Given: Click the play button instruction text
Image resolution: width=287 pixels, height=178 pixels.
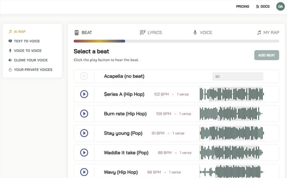Looking at the screenshot, I should (x=106, y=60).
